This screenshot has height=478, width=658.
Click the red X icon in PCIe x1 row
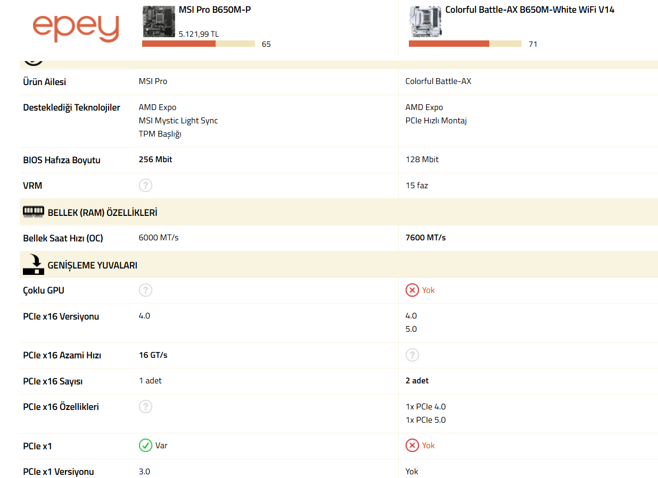pyautogui.click(x=412, y=446)
